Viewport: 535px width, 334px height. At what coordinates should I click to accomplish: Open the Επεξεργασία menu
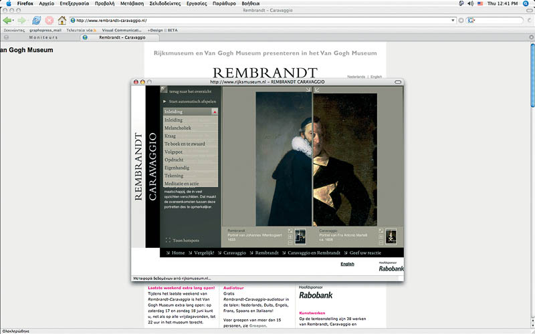74,3
